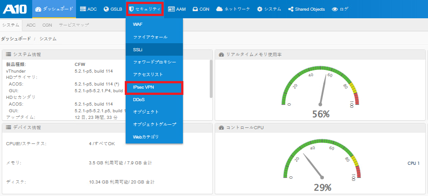
Task: Select DDoS menu entry
Action: click(154, 100)
